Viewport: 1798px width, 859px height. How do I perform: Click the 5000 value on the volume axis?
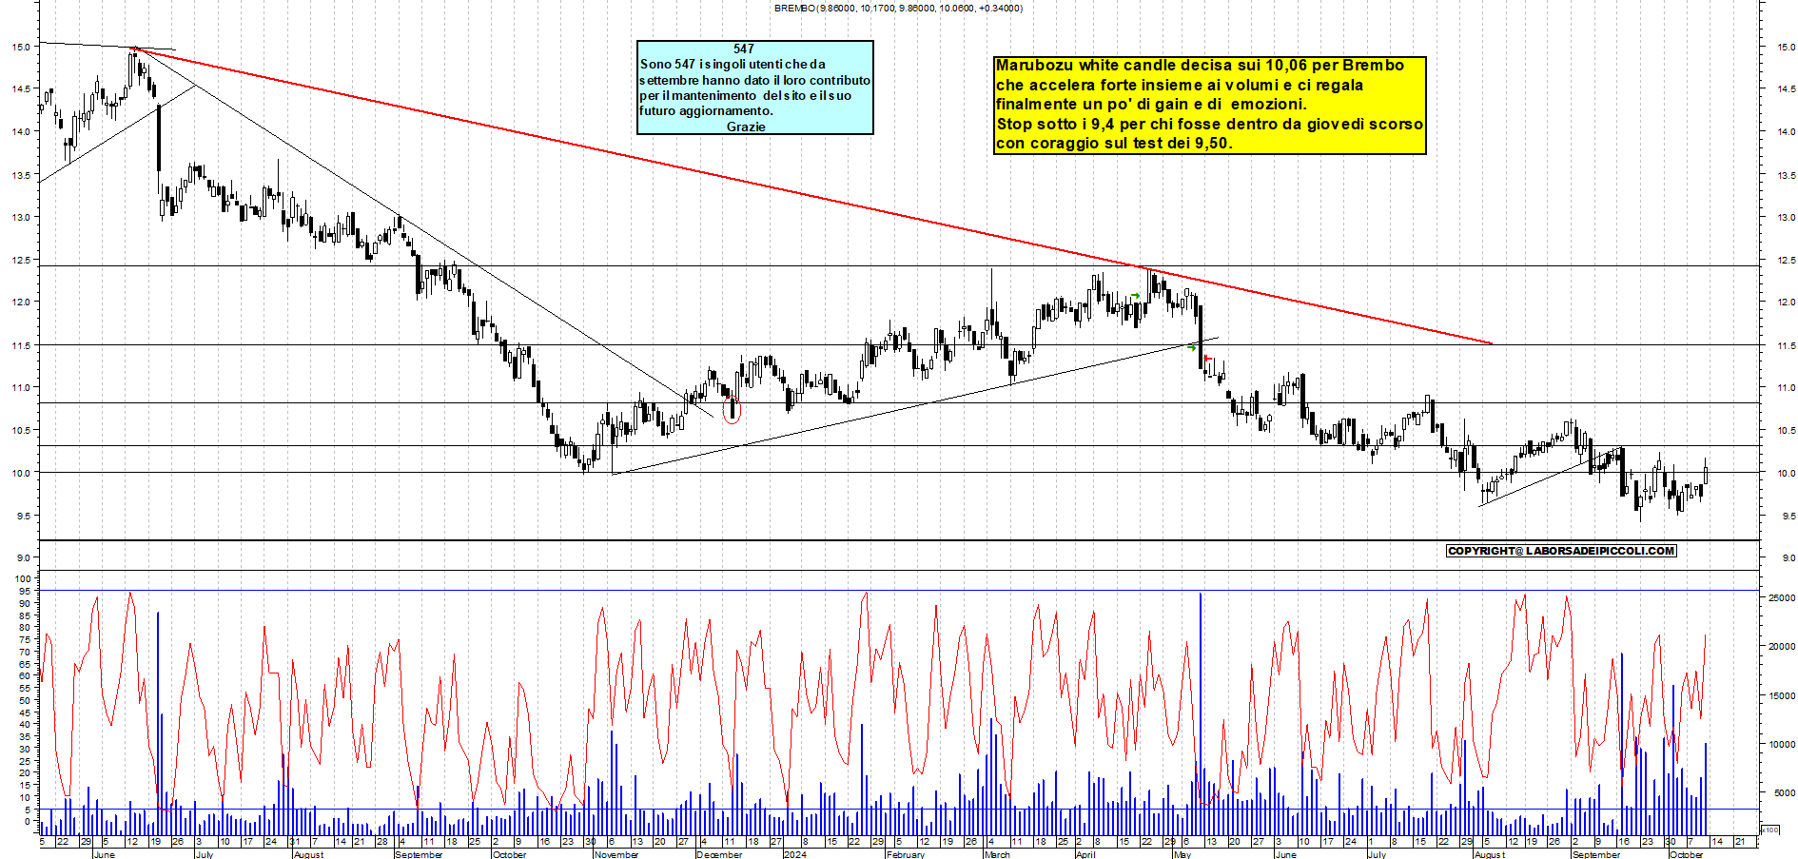point(1785,792)
